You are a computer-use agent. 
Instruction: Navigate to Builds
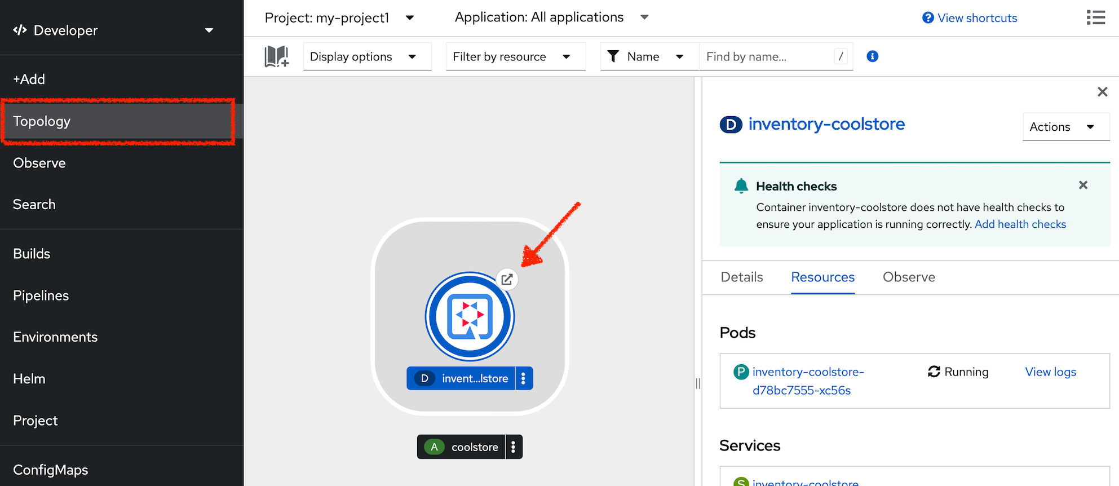pos(122,254)
